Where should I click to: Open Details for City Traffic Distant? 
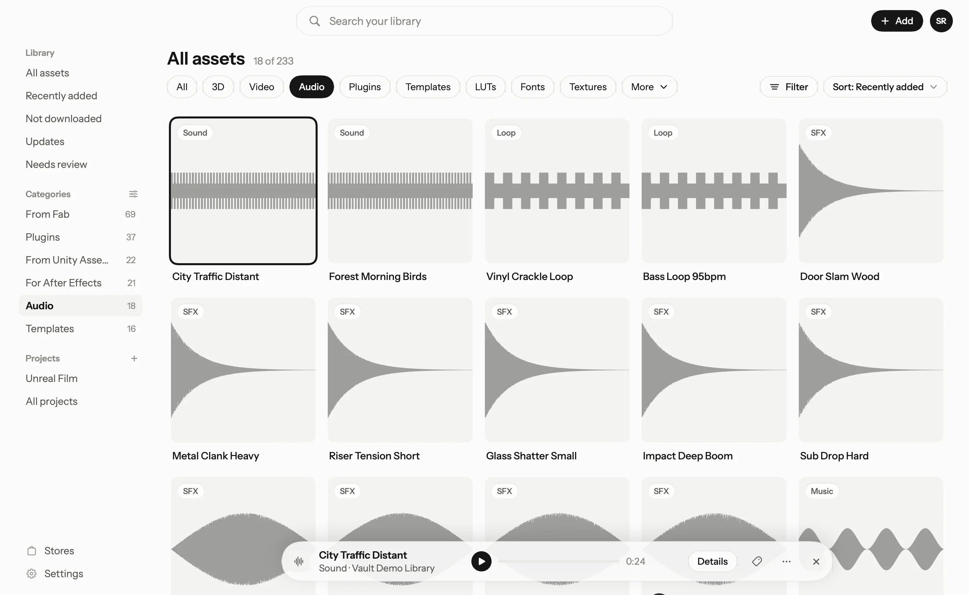pos(712,561)
